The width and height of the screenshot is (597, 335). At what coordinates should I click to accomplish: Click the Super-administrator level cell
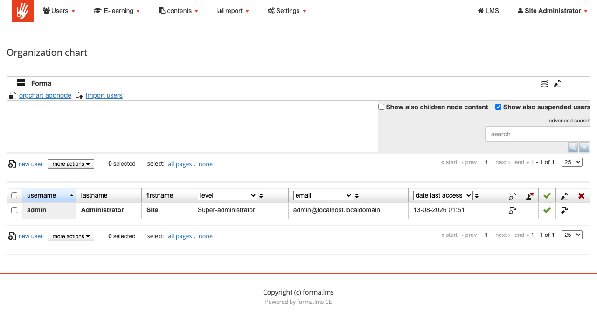(241, 210)
